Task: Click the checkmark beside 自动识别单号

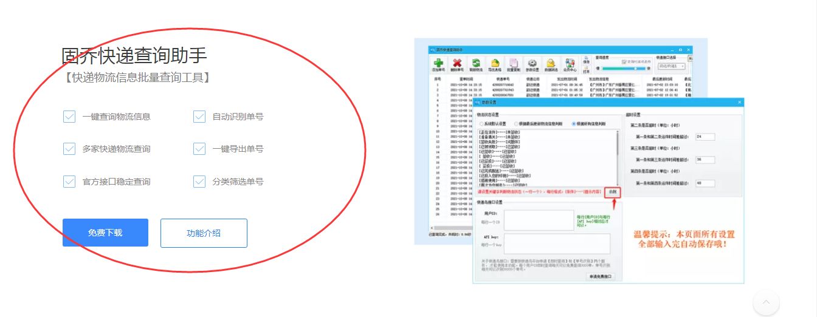Action: 199,117
